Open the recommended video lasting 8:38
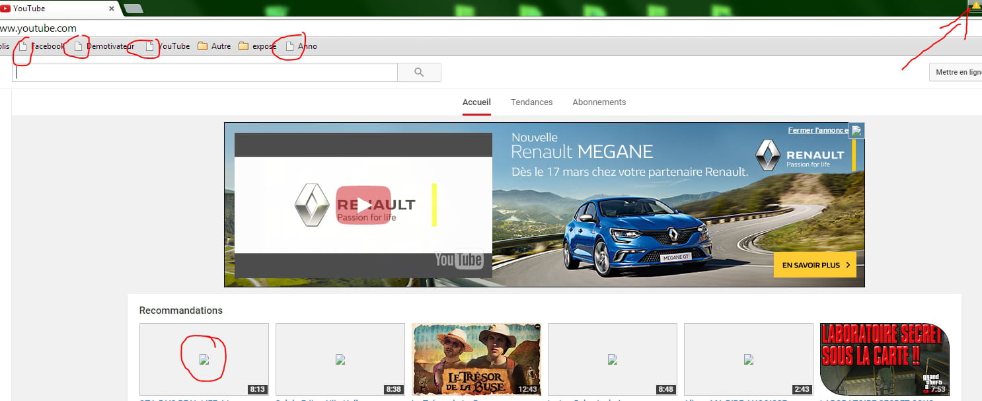This screenshot has height=401, width=982. pos(340,359)
